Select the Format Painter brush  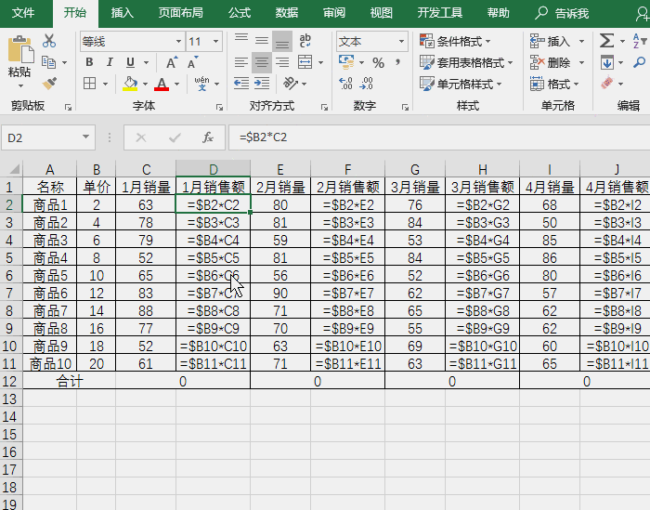tap(49, 84)
